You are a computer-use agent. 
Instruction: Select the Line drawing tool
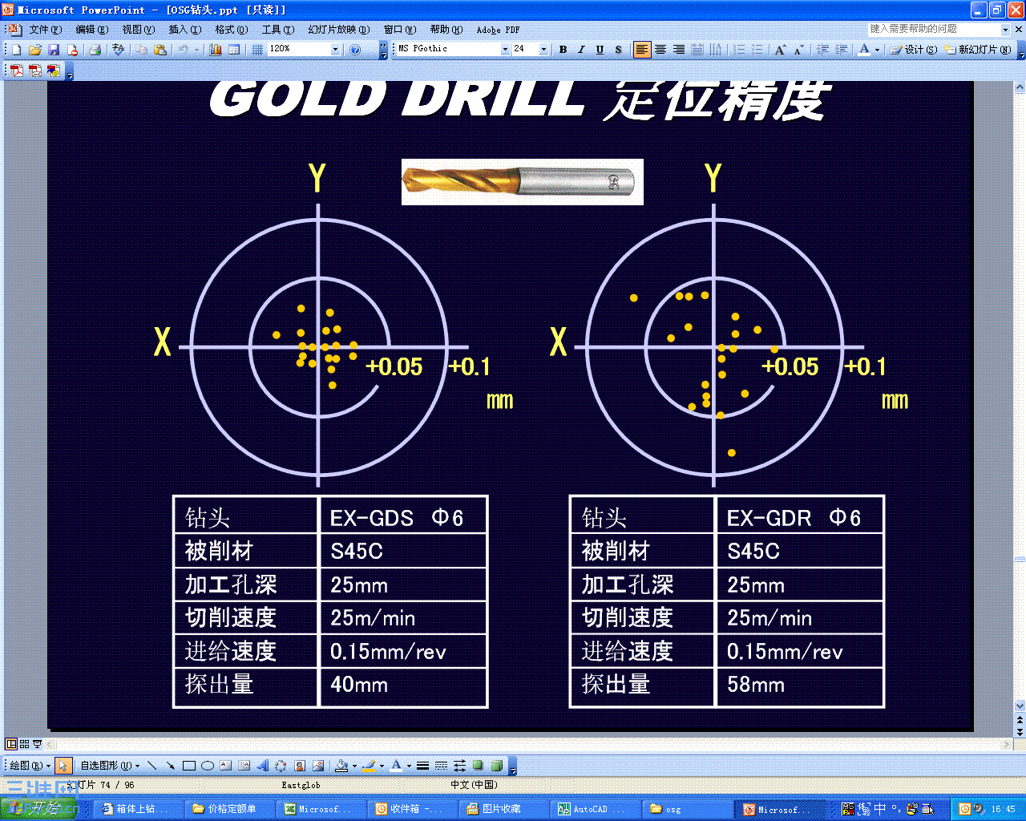151,766
